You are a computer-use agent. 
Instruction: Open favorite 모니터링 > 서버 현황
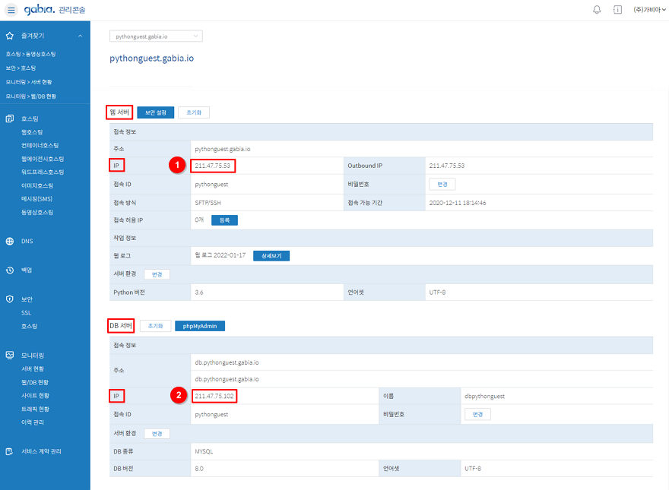(x=29, y=82)
